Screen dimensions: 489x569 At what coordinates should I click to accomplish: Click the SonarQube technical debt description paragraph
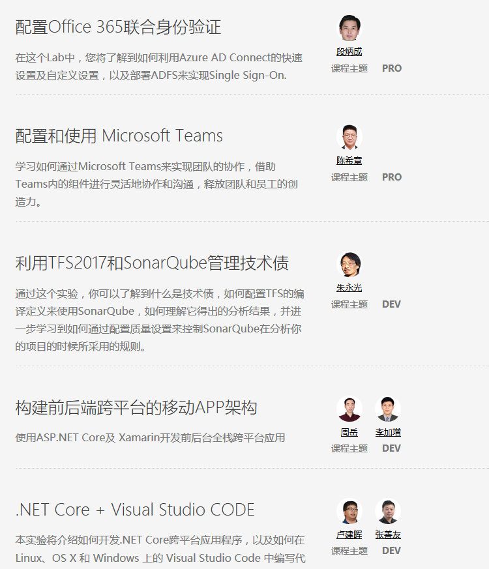[160, 320]
